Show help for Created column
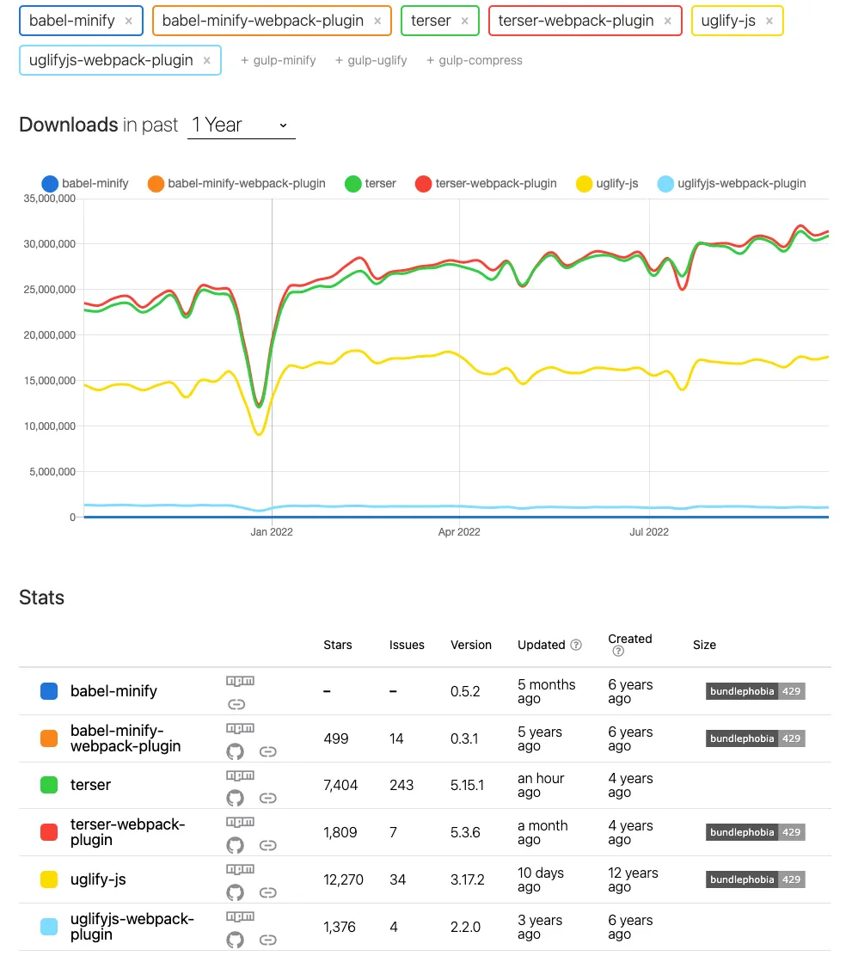Image resolution: width=858 pixels, height=968 pixels. (x=618, y=652)
